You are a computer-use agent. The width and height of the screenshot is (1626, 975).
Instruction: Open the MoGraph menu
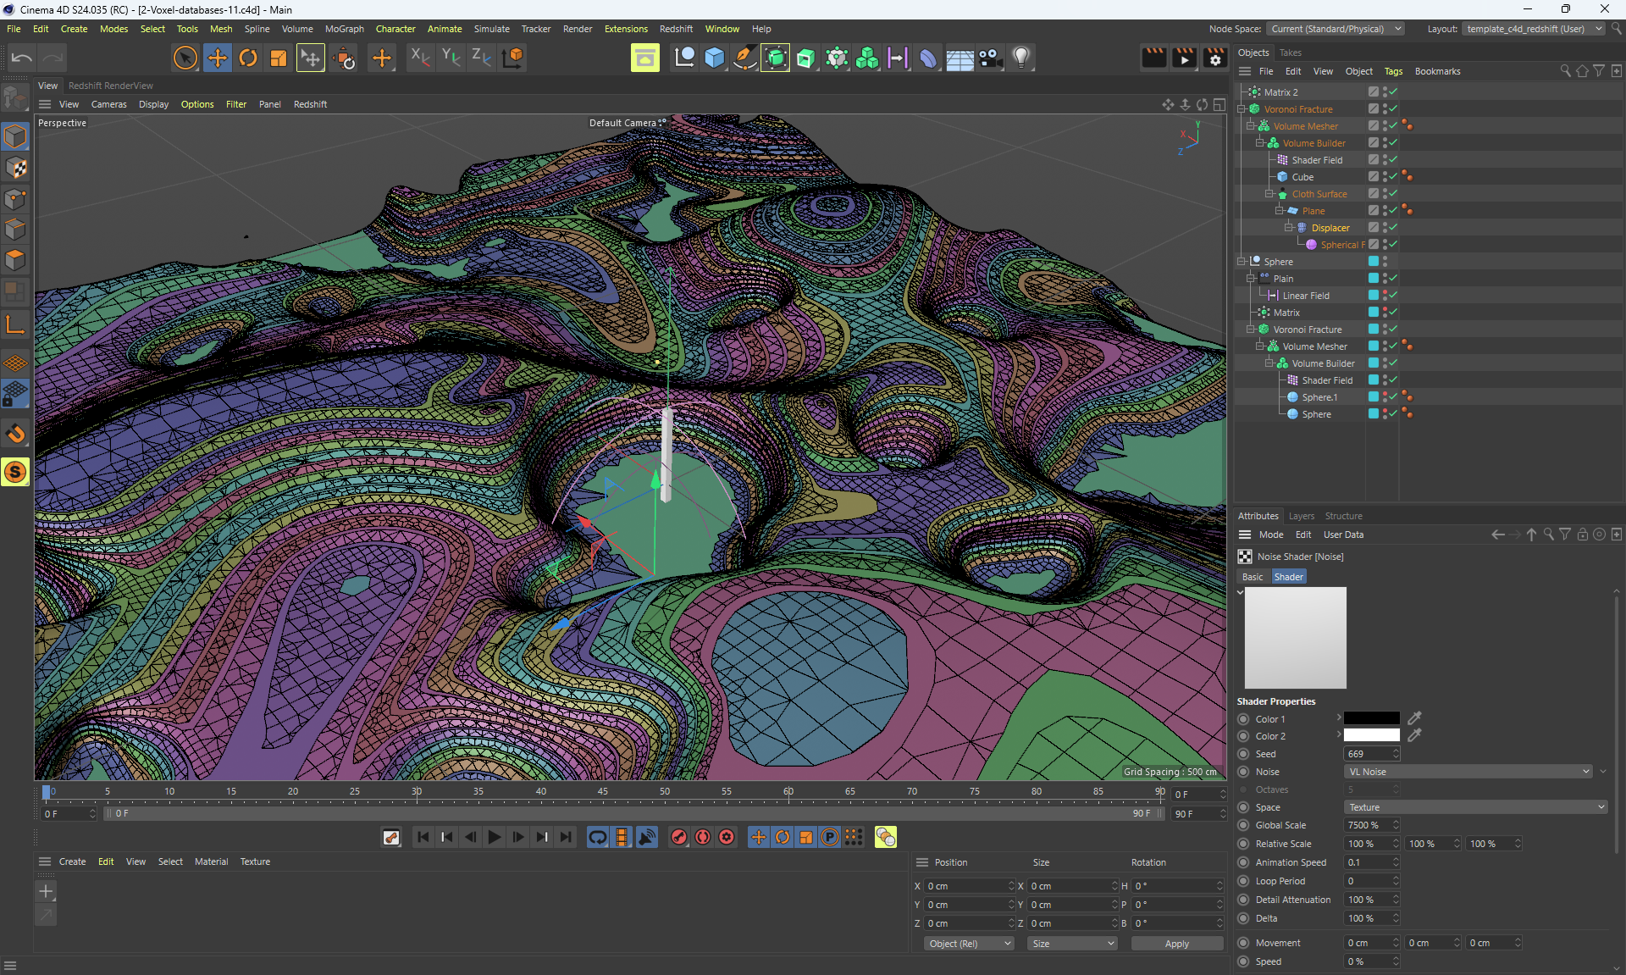click(x=344, y=29)
